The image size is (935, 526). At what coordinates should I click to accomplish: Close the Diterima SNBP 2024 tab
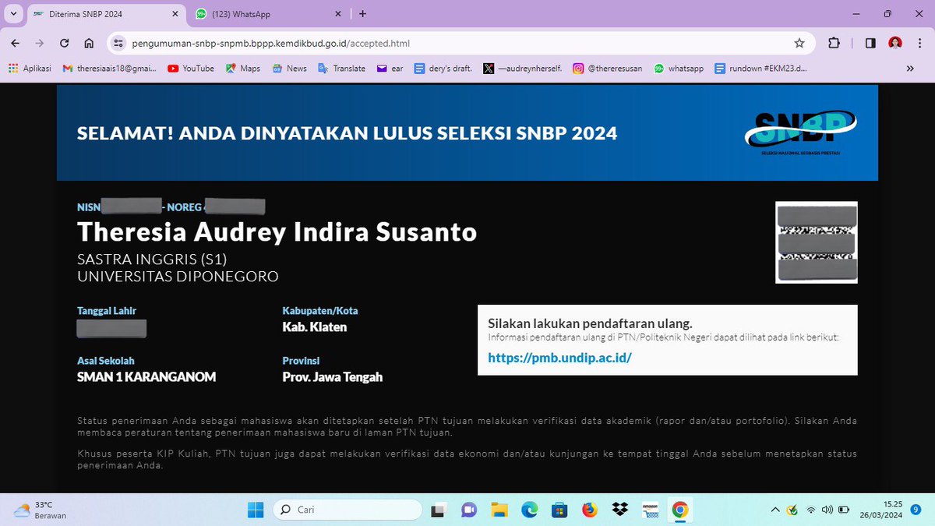175,14
